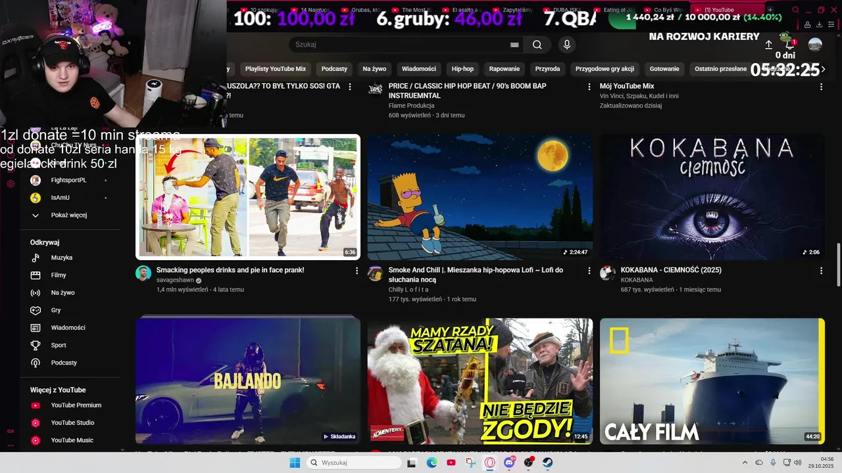Select the 'Wiadomości' filter chip

(x=419, y=69)
